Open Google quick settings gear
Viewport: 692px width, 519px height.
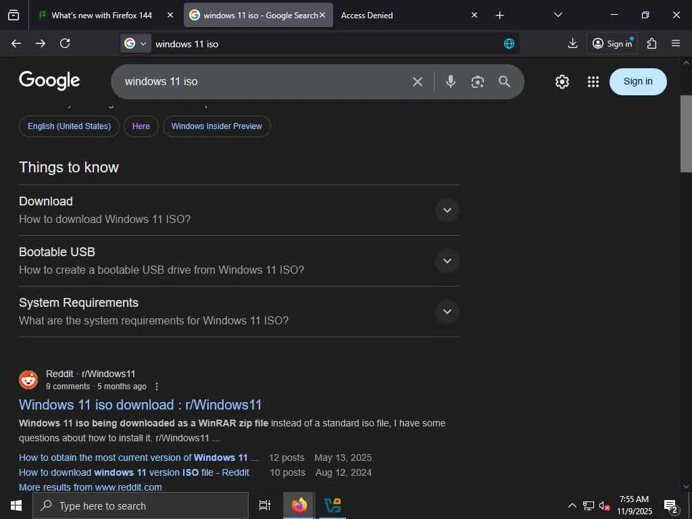pos(562,82)
